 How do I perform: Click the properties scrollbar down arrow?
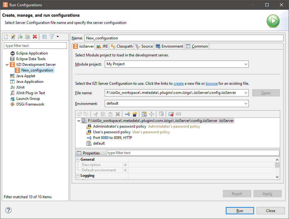point(277,177)
